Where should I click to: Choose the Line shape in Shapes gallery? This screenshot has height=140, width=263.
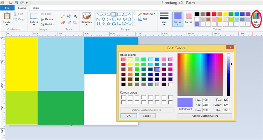point(98,15)
